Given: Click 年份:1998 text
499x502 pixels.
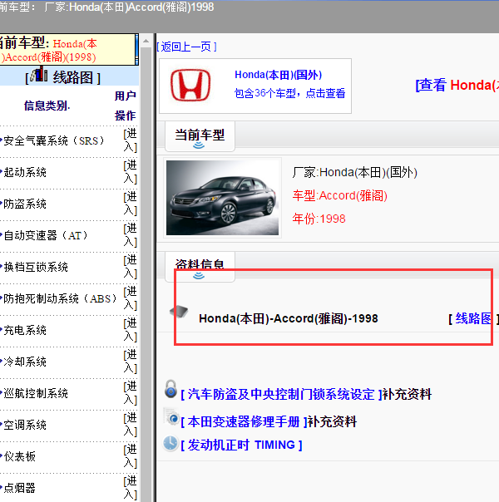Looking at the screenshot, I should tap(319, 219).
